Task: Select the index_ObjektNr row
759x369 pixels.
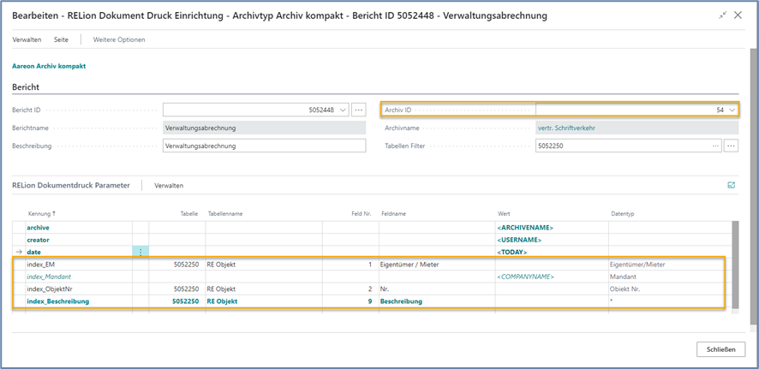Action: point(372,289)
